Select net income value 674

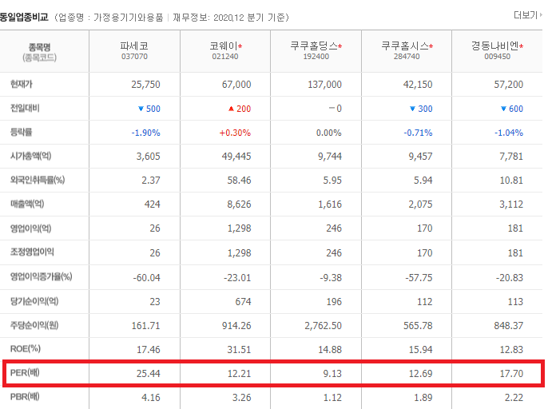coord(243,302)
